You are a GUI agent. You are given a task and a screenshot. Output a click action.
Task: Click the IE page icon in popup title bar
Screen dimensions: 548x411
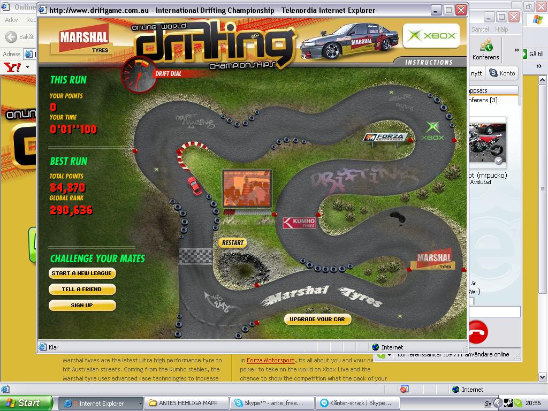click(43, 10)
